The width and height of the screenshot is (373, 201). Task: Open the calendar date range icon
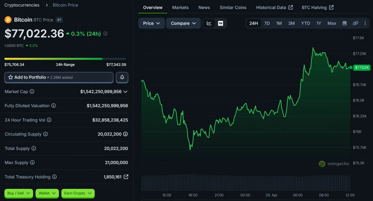(x=344, y=23)
